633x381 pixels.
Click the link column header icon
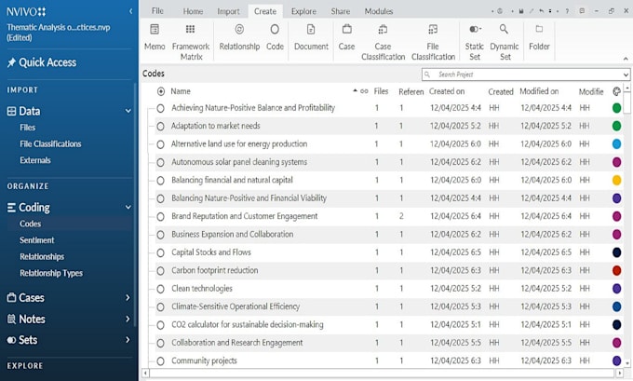(x=364, y=91)
